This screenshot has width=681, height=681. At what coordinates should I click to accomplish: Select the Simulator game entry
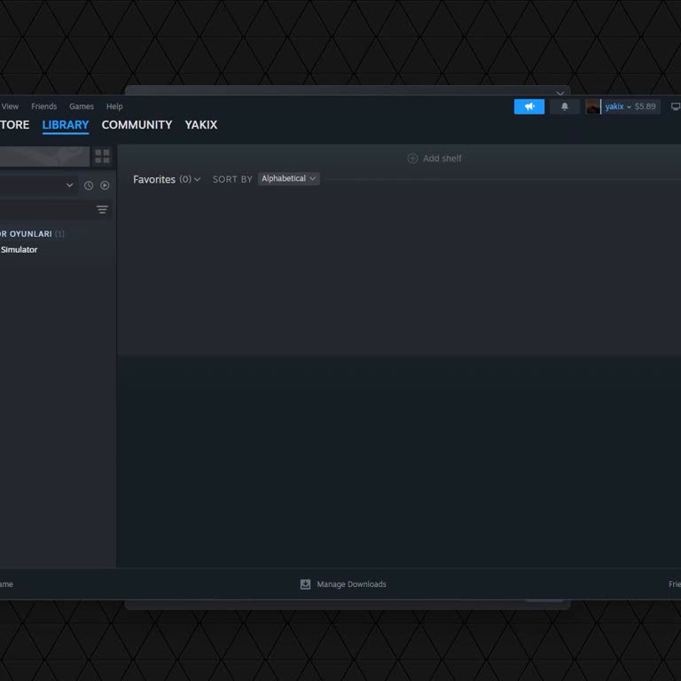tap(19, 250)
